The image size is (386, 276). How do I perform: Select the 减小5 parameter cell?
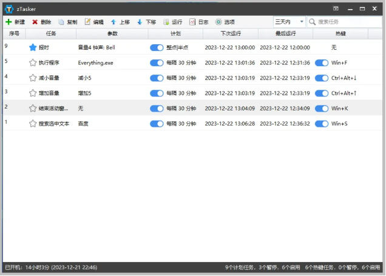click(84, 78)
